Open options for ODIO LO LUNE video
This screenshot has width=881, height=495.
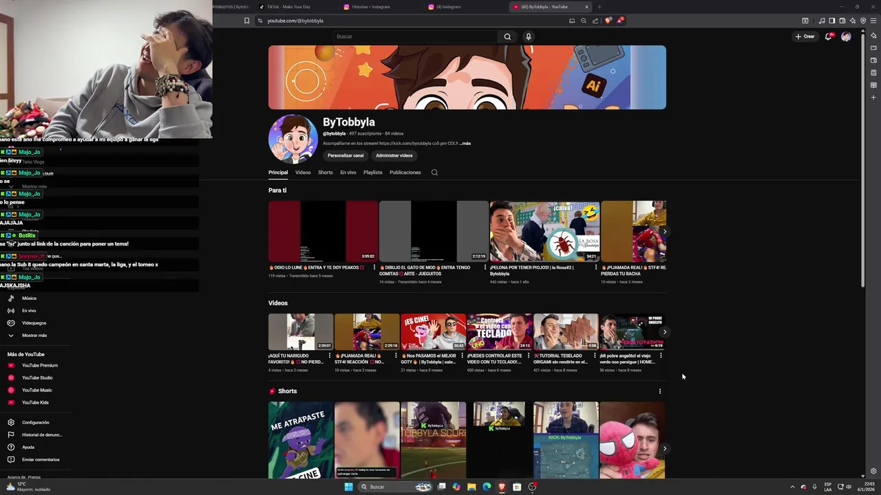pyautogui.click(x=374, y=267)
